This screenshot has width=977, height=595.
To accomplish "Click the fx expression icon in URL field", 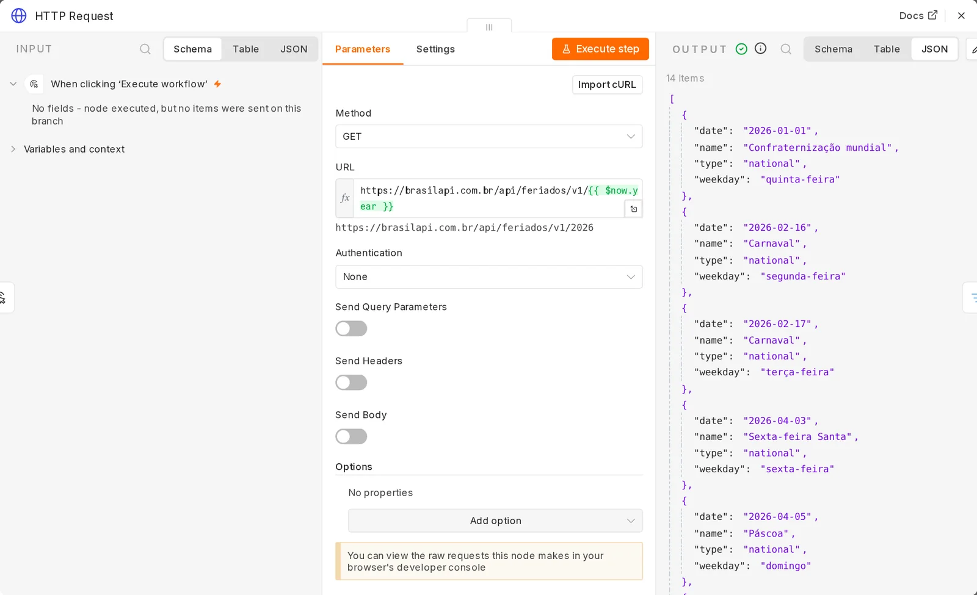I will click(x=345, y=198).
